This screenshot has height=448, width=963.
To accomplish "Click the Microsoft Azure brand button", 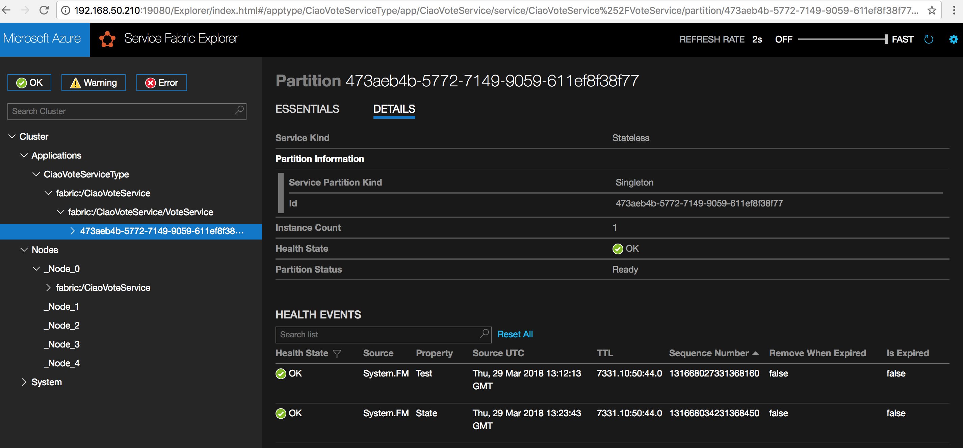I will coord(45,39).
